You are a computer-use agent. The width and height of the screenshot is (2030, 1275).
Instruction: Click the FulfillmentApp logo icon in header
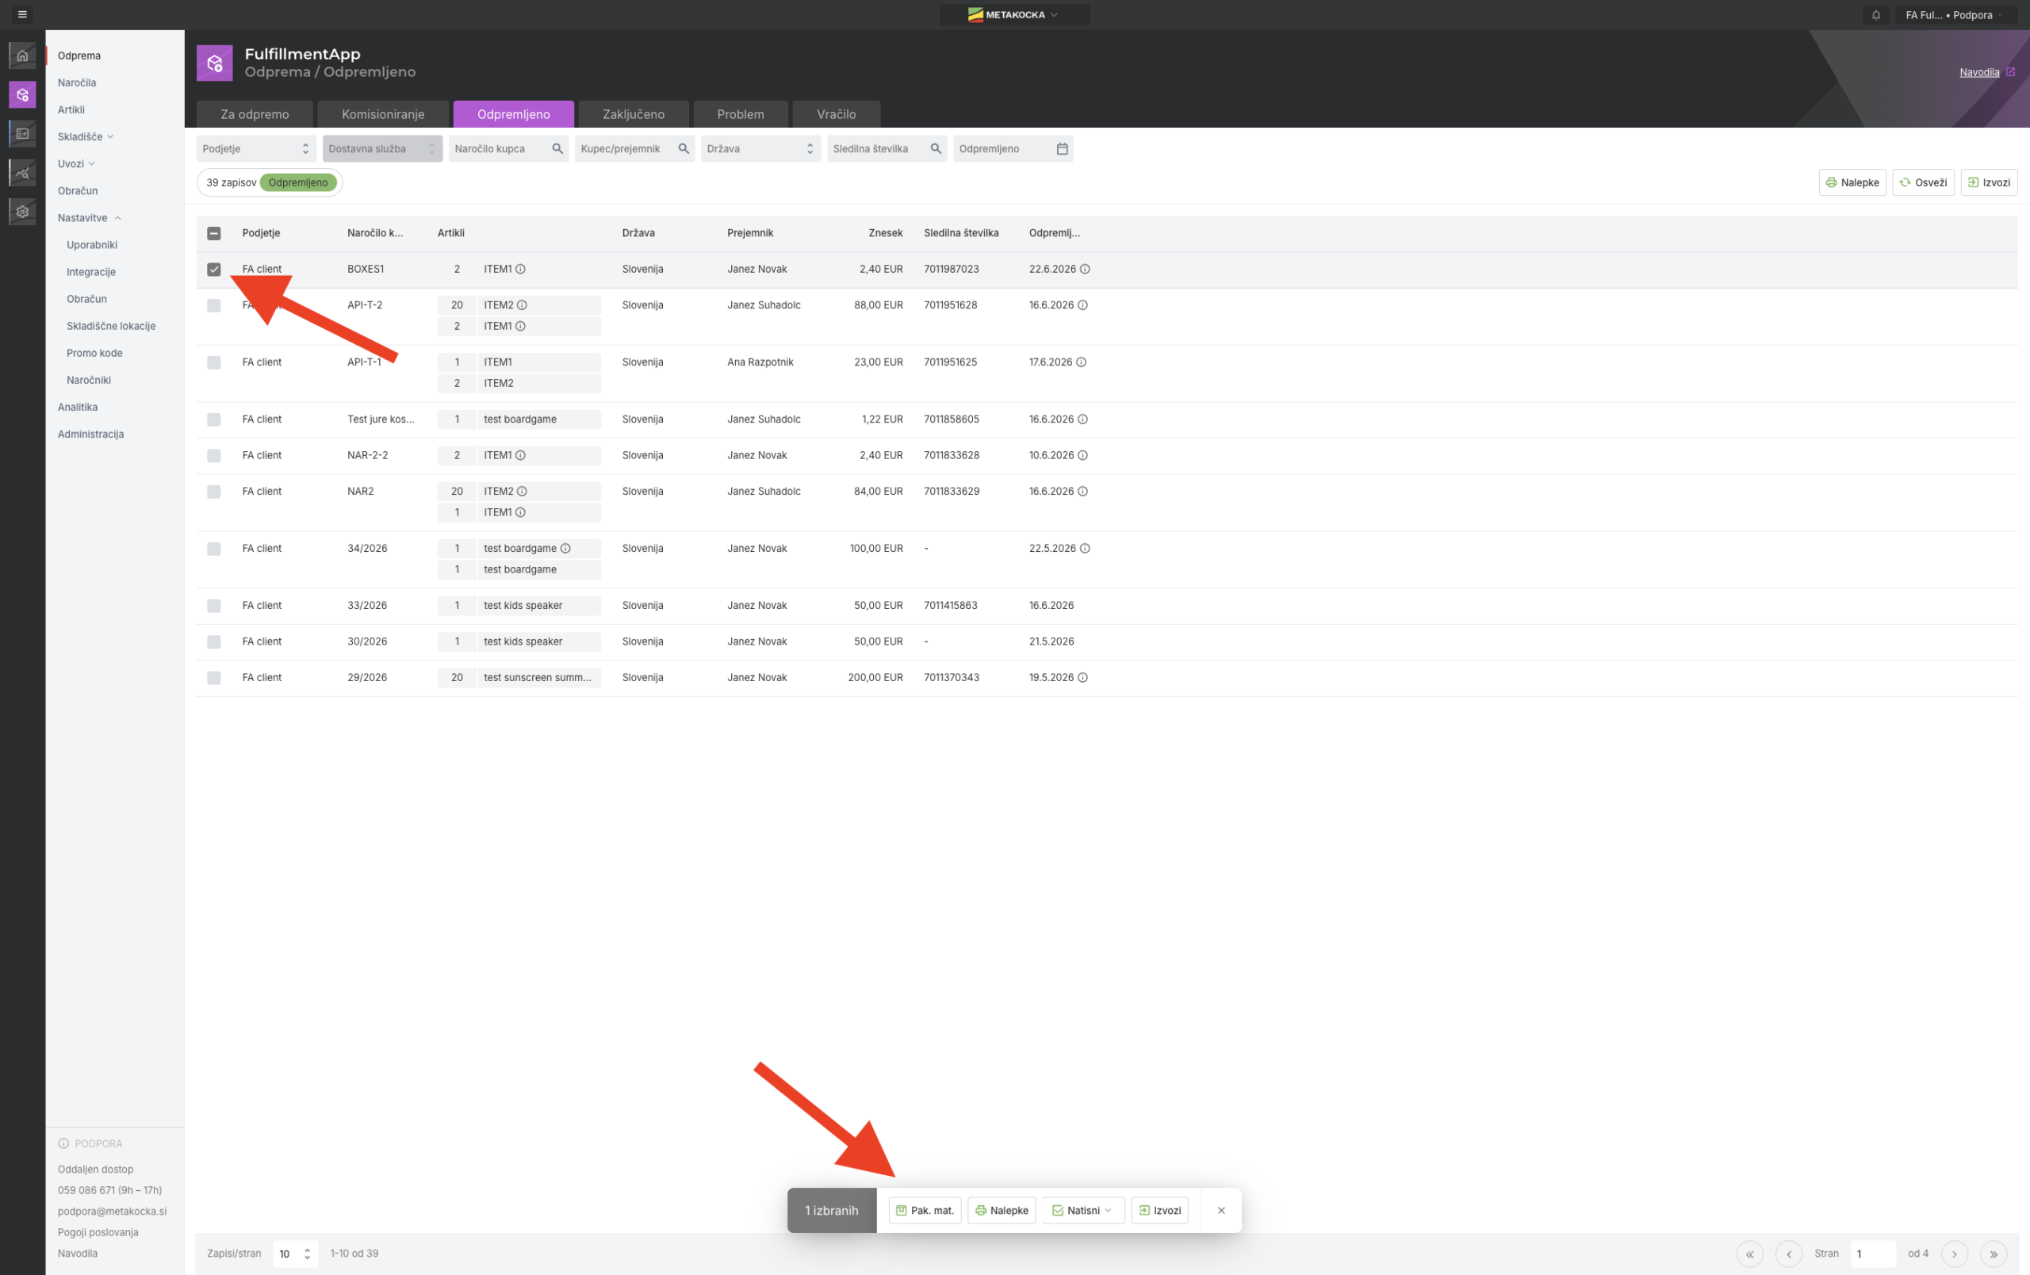[x=214, y=63]
